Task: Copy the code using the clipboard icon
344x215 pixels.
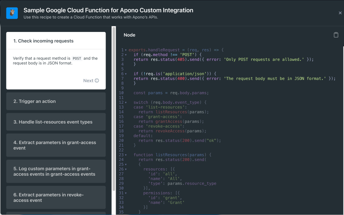Action: click(336, 35)
